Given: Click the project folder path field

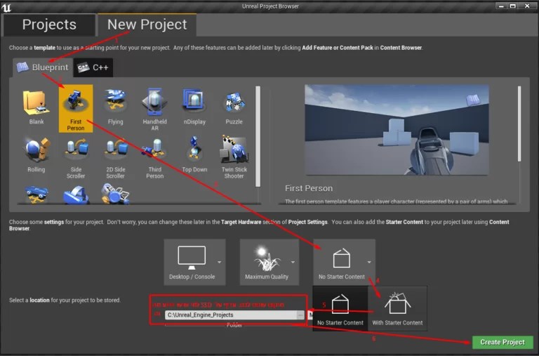Looking at the screenshot, I should coord(231,315).
